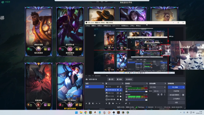Mute the 麦克风/Aux speaker icon
The height and width of the screenshot is (115, 204).
126,91
